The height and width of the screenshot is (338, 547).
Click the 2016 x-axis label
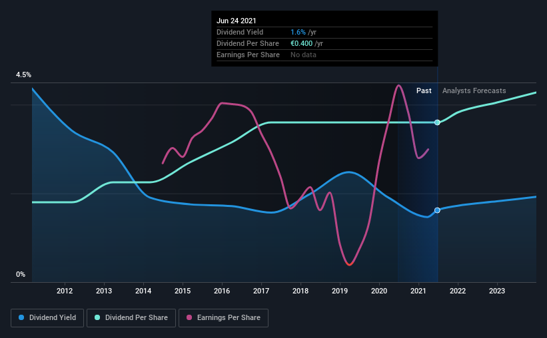click(x=222, y=291)
